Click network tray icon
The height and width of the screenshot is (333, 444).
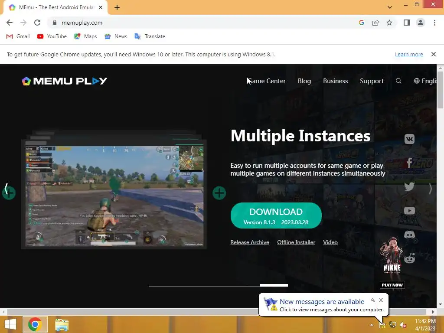click(x=393, y=325)
